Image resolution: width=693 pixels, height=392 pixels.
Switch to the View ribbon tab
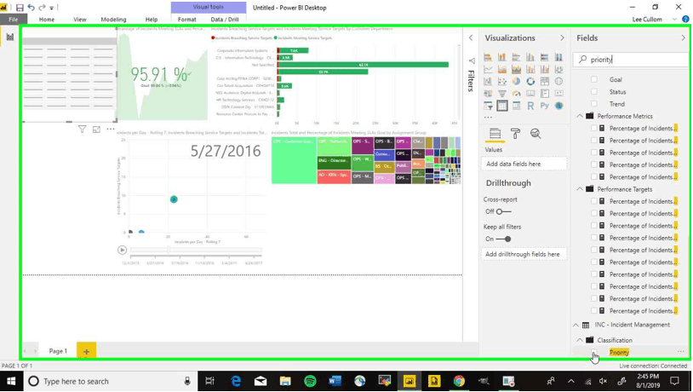point(80,20)
